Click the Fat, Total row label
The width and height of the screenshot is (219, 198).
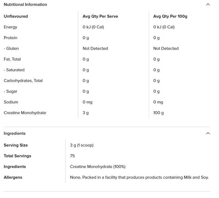(x=12, y=59)
